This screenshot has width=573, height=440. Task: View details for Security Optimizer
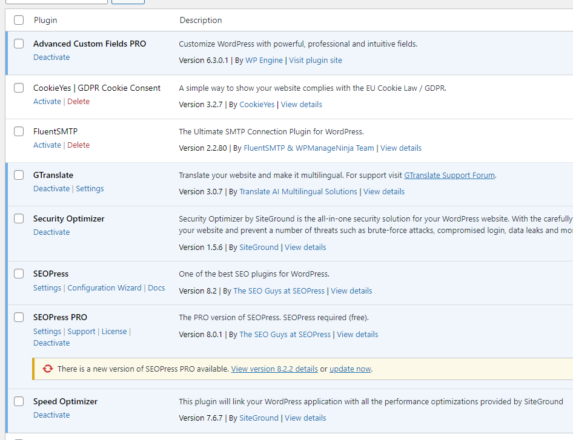(x=305, y=247)
